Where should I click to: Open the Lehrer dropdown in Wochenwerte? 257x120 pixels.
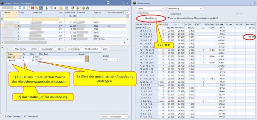coord(151,9)
